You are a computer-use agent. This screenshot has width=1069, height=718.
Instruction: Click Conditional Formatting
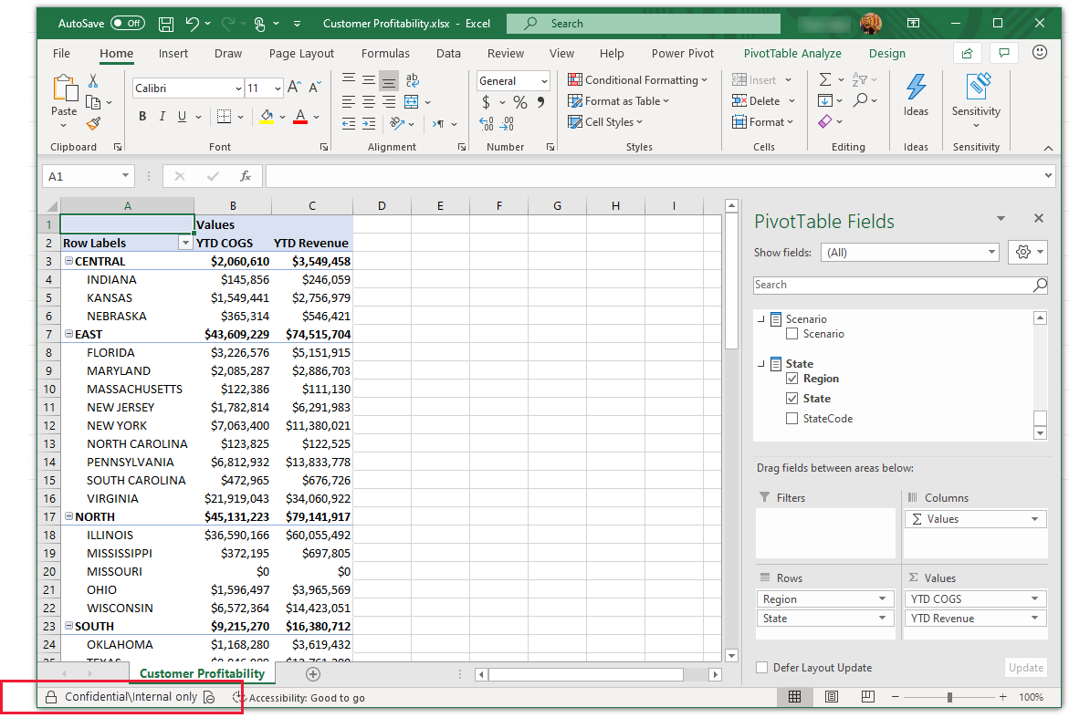[x=637, y=79]
